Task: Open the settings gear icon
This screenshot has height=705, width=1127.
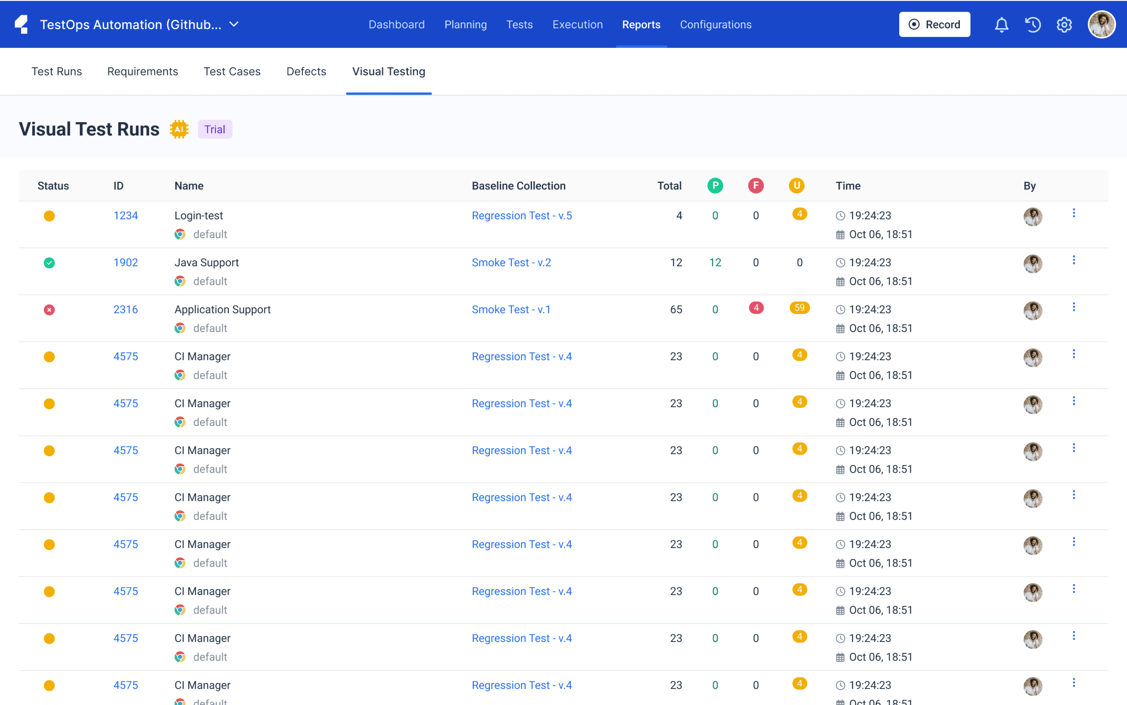Action: pos(1064,25)
